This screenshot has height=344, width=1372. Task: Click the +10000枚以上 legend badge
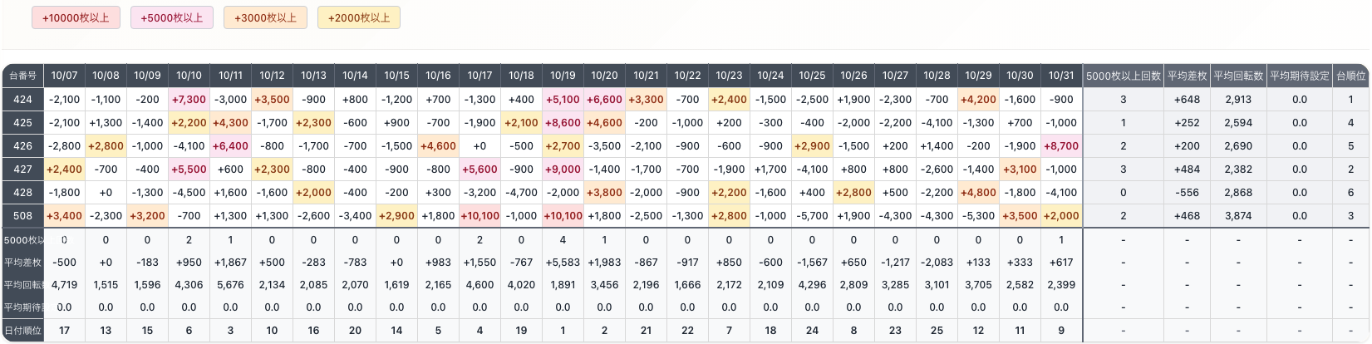pos(76,17)
